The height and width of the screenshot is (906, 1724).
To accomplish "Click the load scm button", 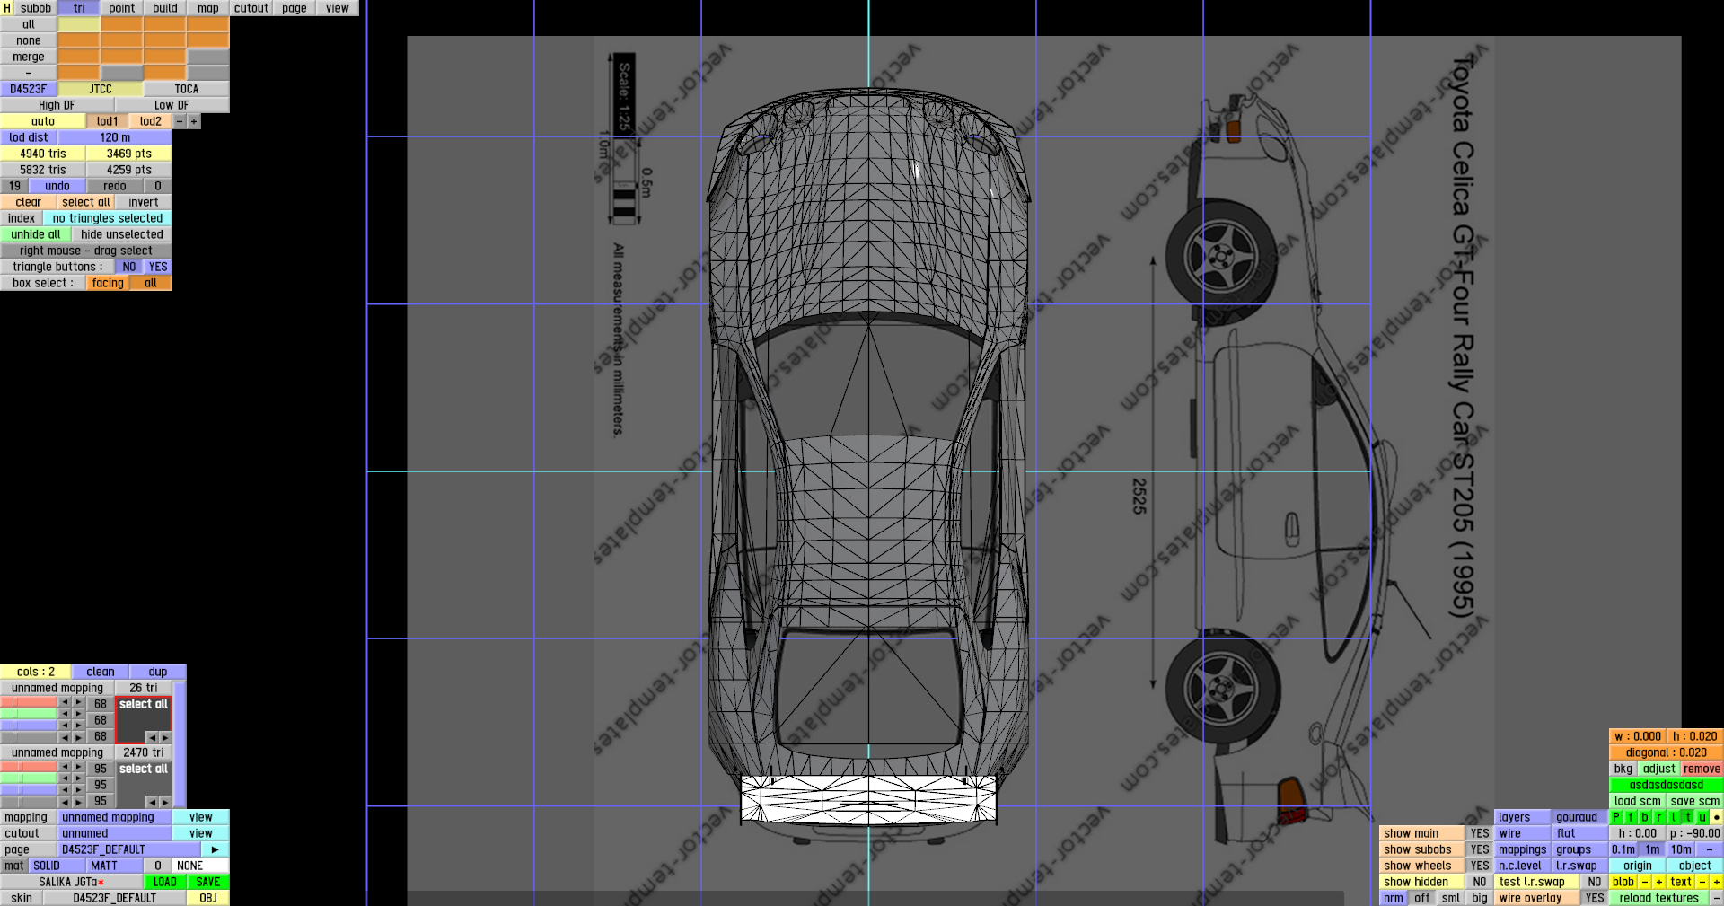I will (x=1638, y=801).
